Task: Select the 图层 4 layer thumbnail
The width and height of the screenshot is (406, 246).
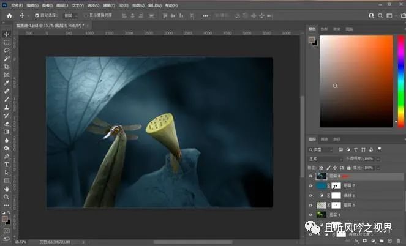Action: [x=321, y=215]
